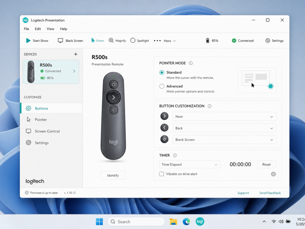Add a new device with the plus icon
Viewport: 305px width, 229px height.
pos(75,54)
